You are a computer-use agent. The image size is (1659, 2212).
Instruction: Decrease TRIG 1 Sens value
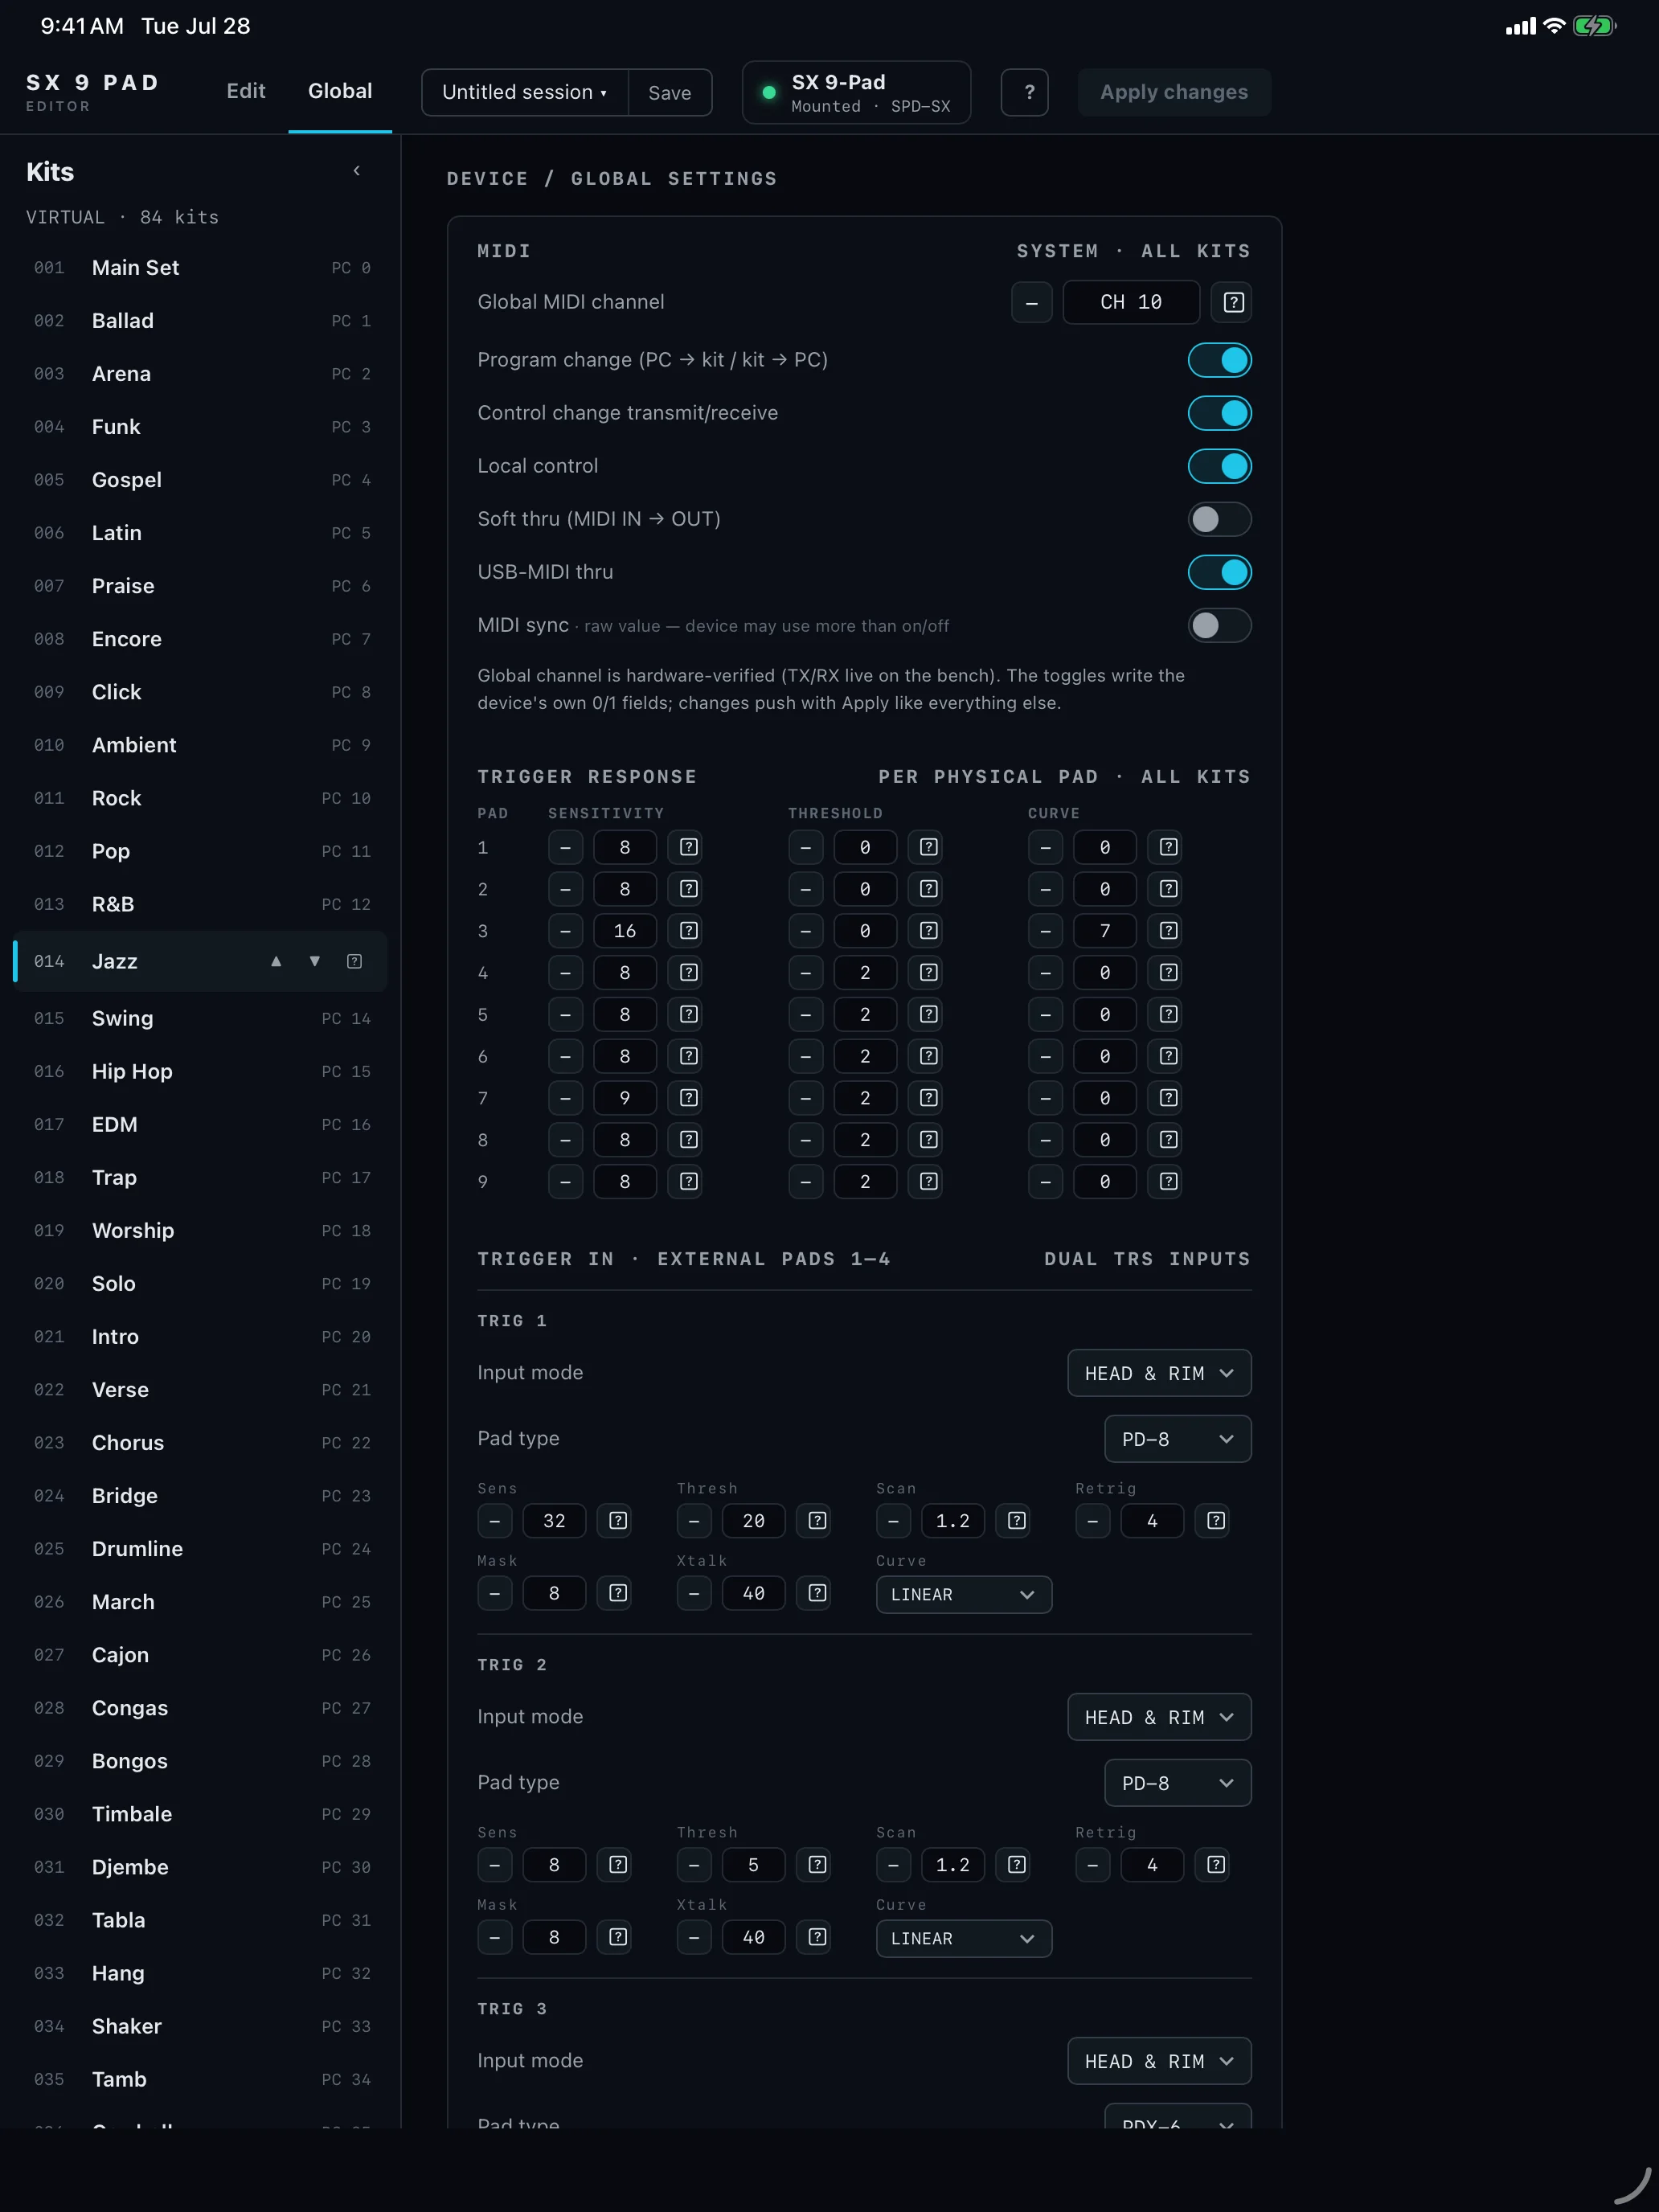tap(495, 1521)
